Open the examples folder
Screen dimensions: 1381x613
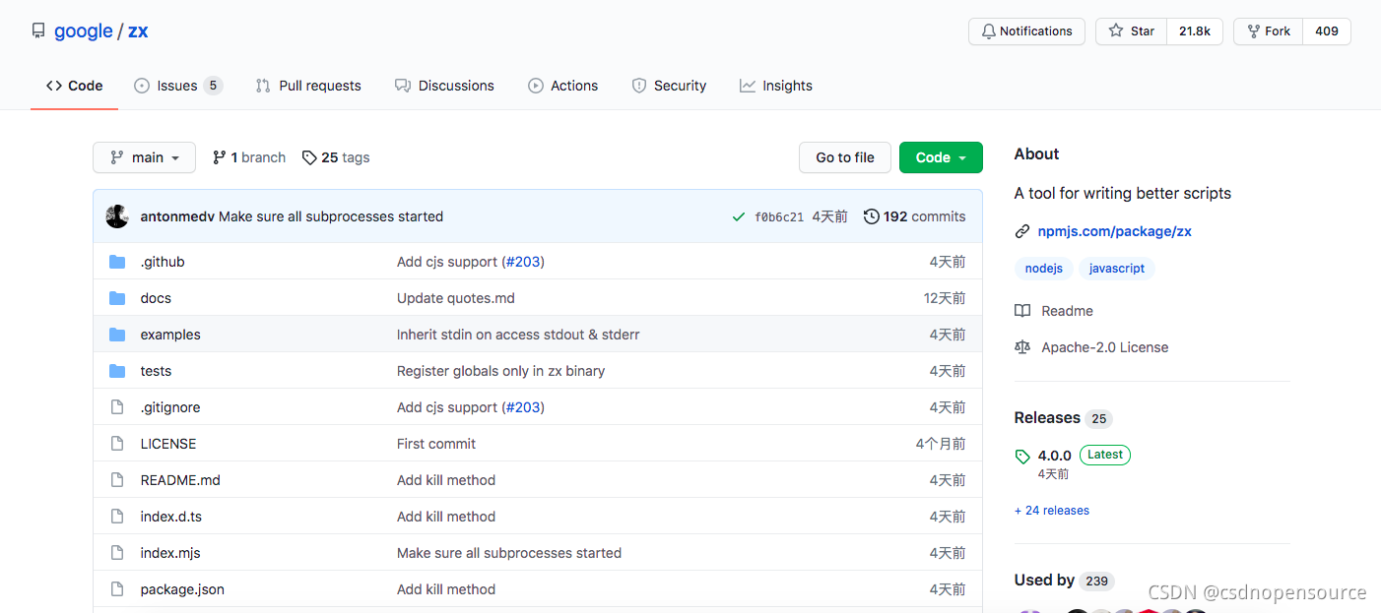(x=170, y=335)
